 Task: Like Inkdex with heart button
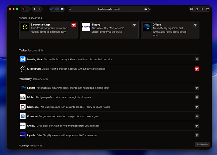point(197,97)
